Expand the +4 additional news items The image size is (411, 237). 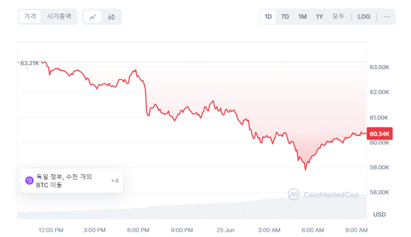click(x=115, y=181)
